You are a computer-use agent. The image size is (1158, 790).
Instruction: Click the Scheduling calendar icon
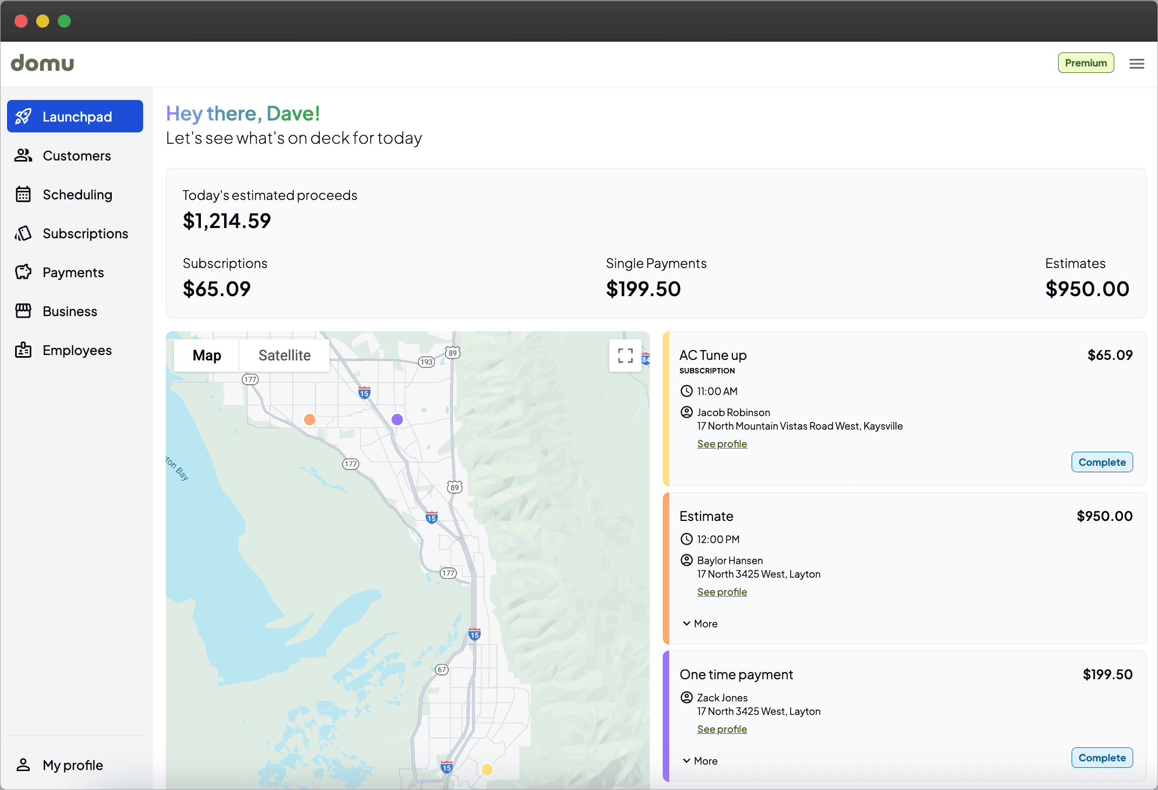pyautogui.click(x=23, y=195)
